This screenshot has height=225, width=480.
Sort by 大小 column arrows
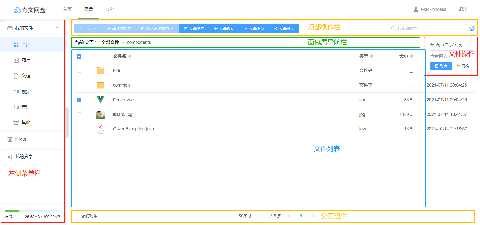tap(412, 56)
